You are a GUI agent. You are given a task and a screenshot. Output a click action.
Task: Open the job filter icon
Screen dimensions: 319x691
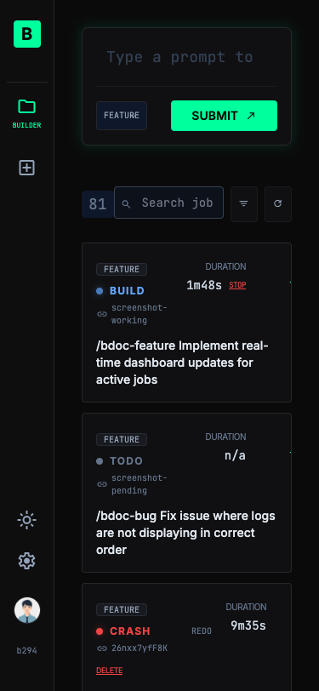tap(244, 204)
